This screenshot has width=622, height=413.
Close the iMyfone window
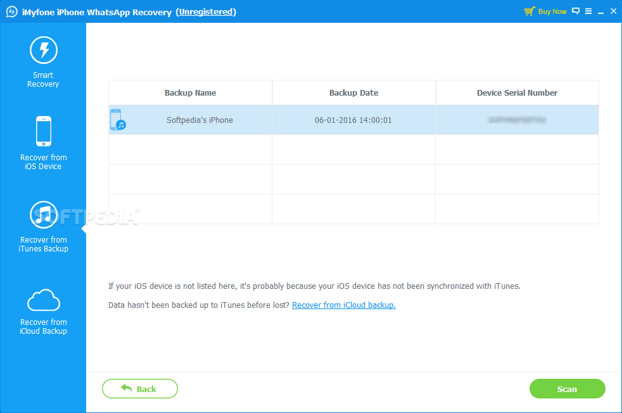click(613, 11)
